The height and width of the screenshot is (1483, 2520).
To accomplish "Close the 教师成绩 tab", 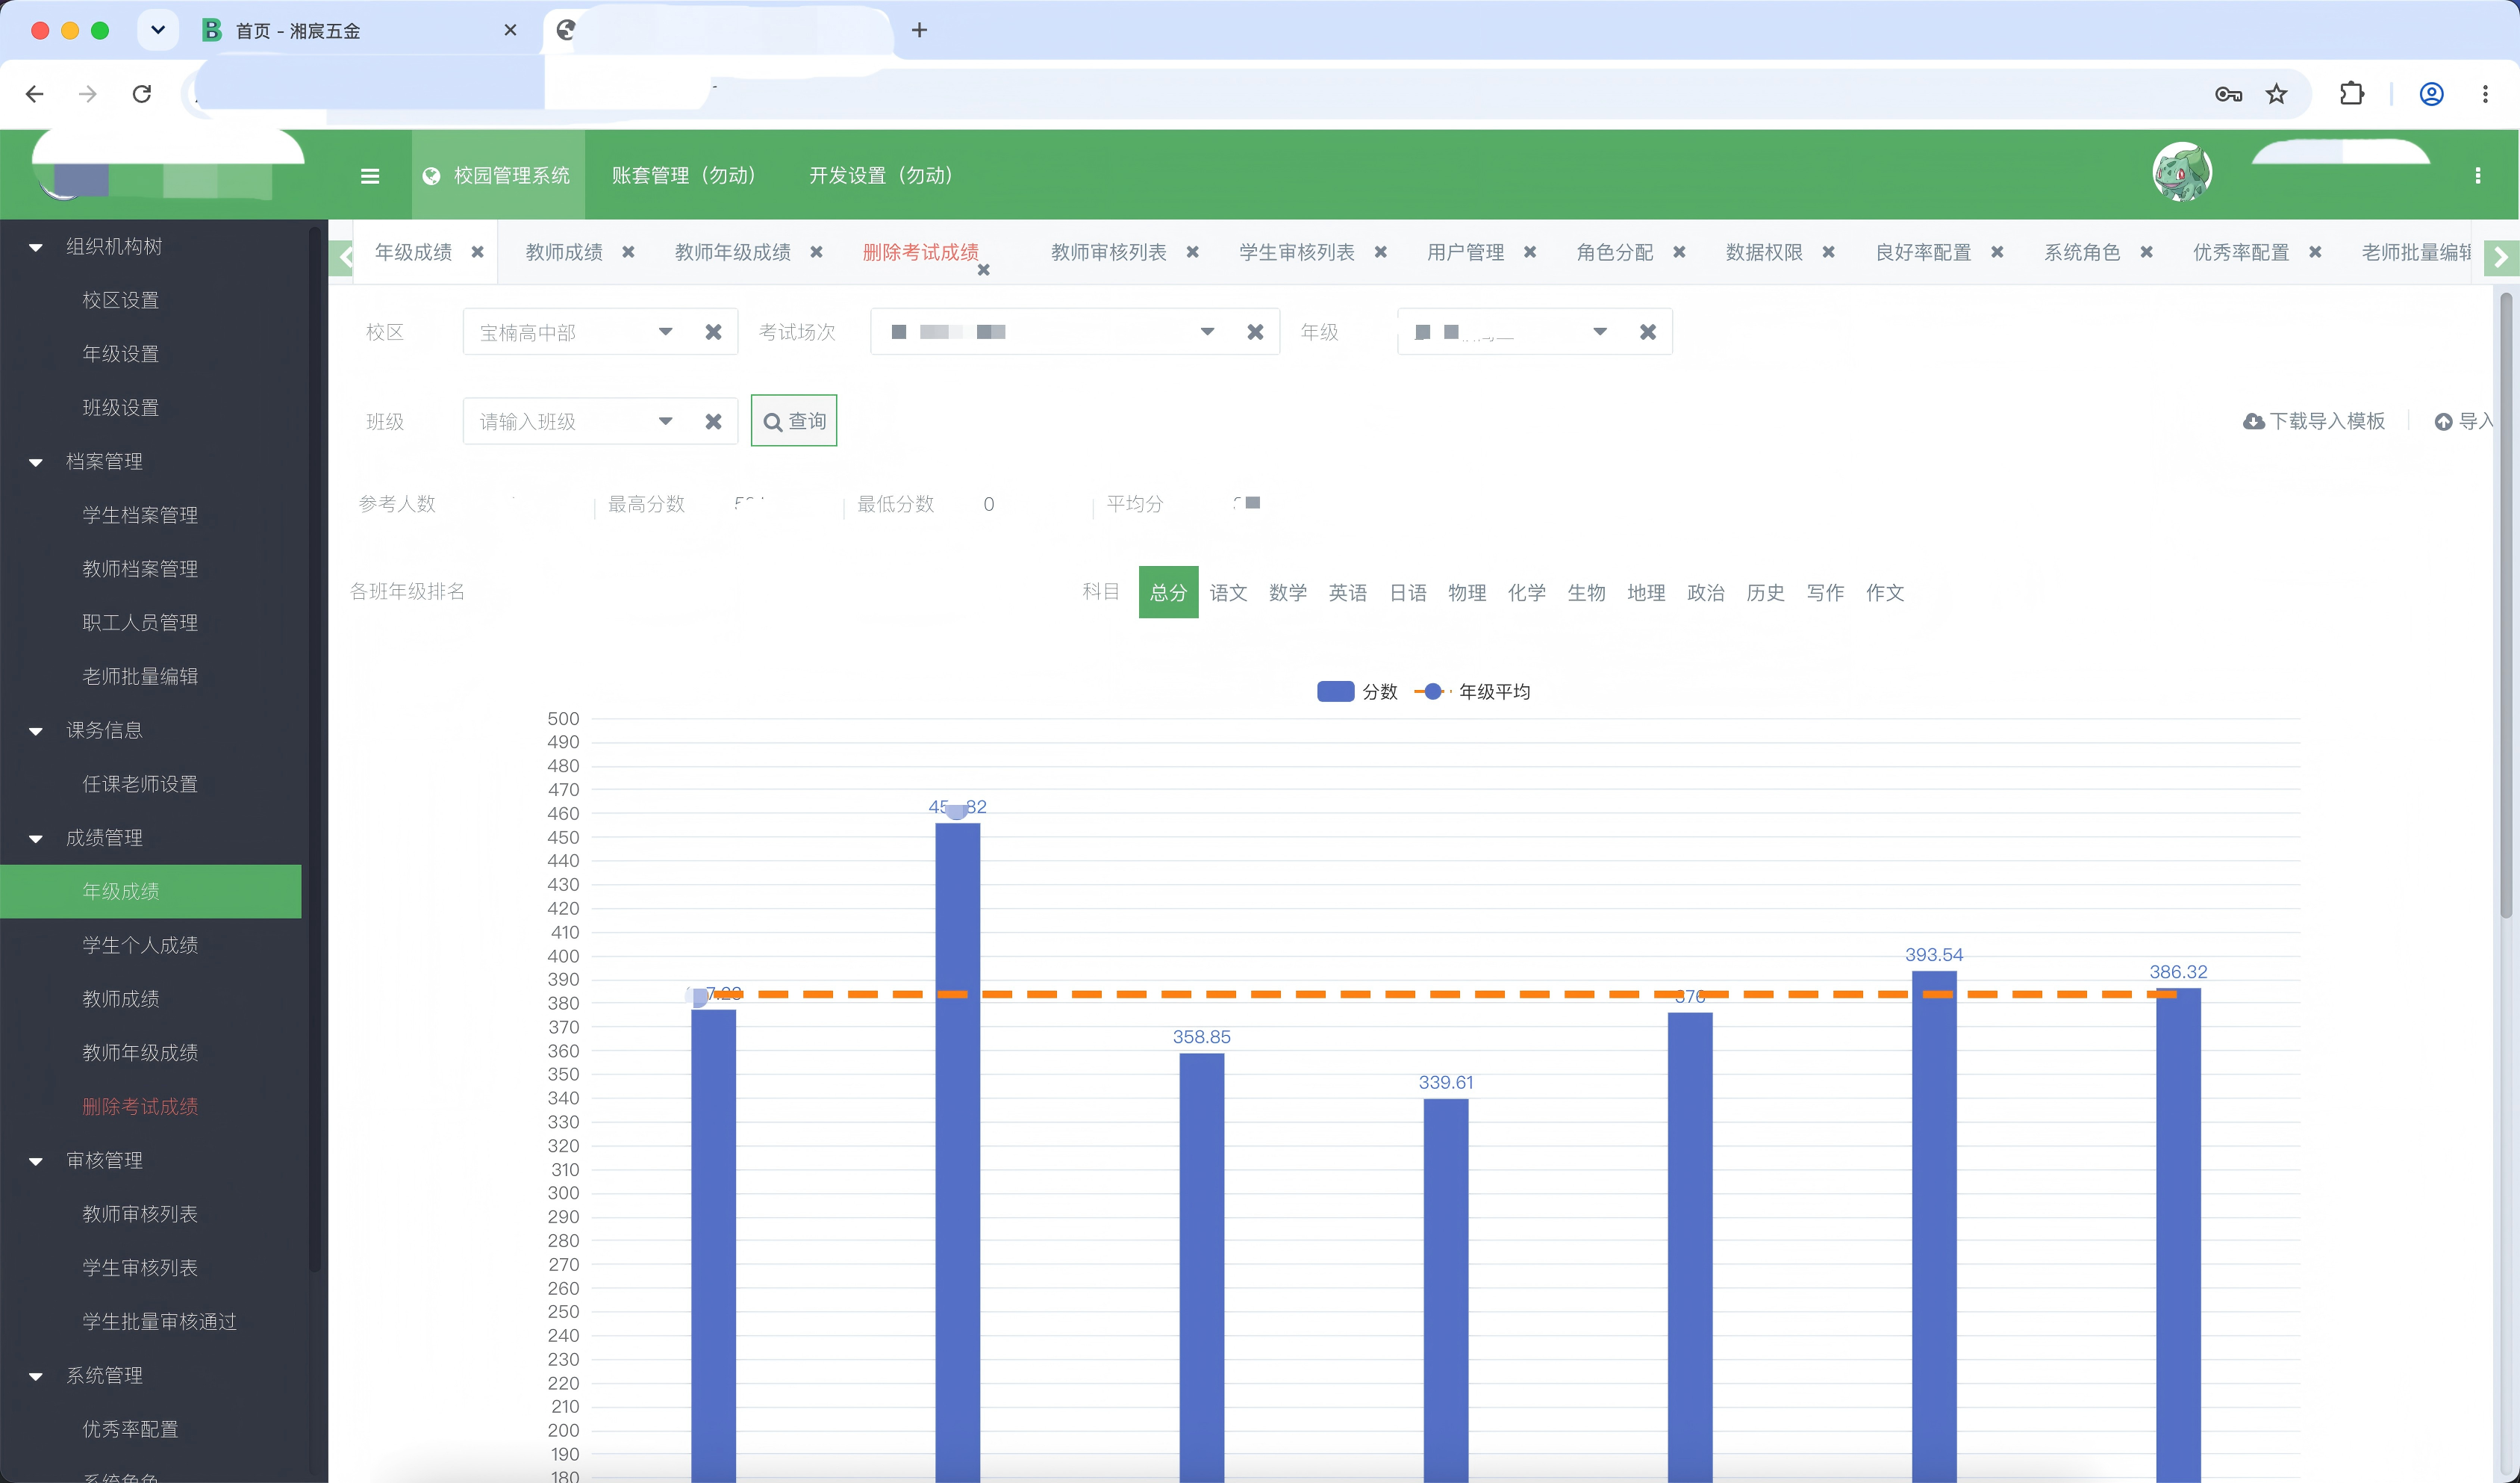I will pyautogui.click(x=628, y=252).
